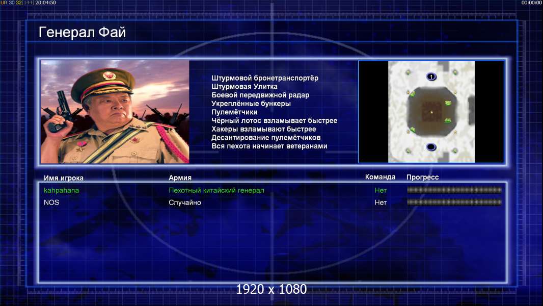Click army entry 'Пехотный китайский генерал'
This screenshot has width=543, height=306.
tap(216, 190)
